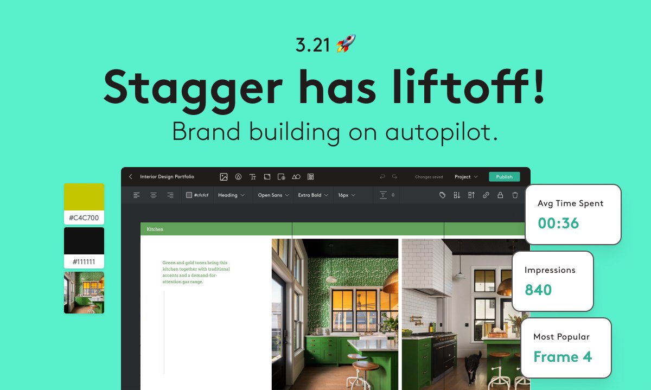Bring layer forward icon
The height and width of the screenshot is (390, 651).
471,195
